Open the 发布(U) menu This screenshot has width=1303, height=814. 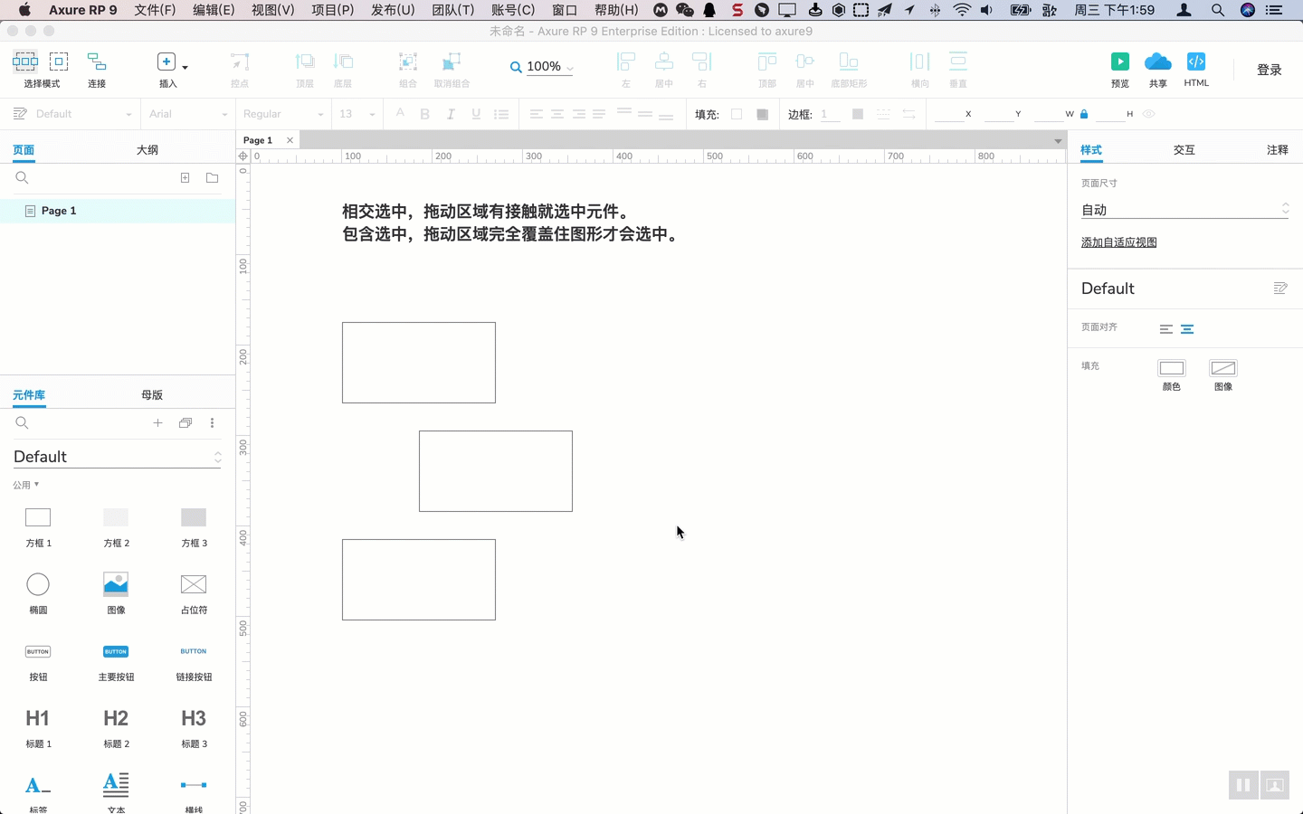coord(393,10)
